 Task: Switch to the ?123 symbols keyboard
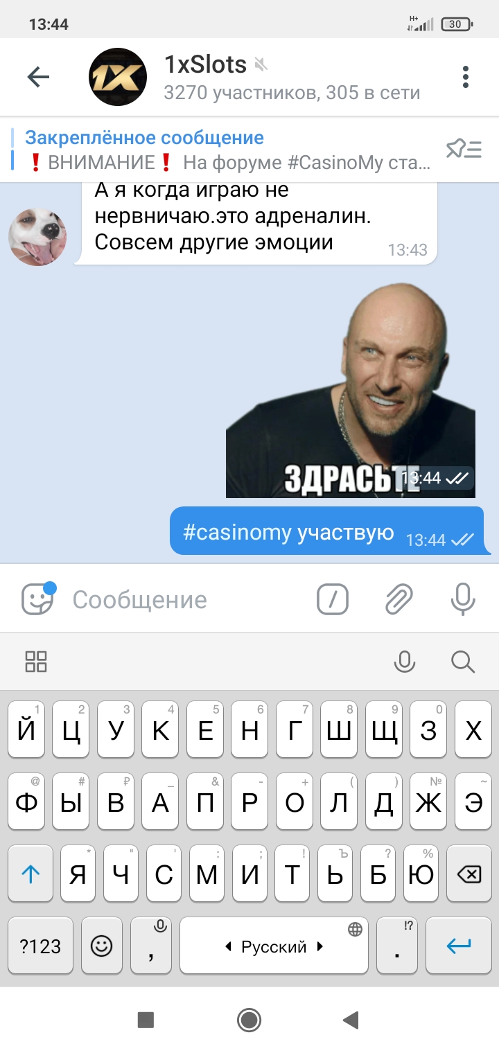pos(41,946)
